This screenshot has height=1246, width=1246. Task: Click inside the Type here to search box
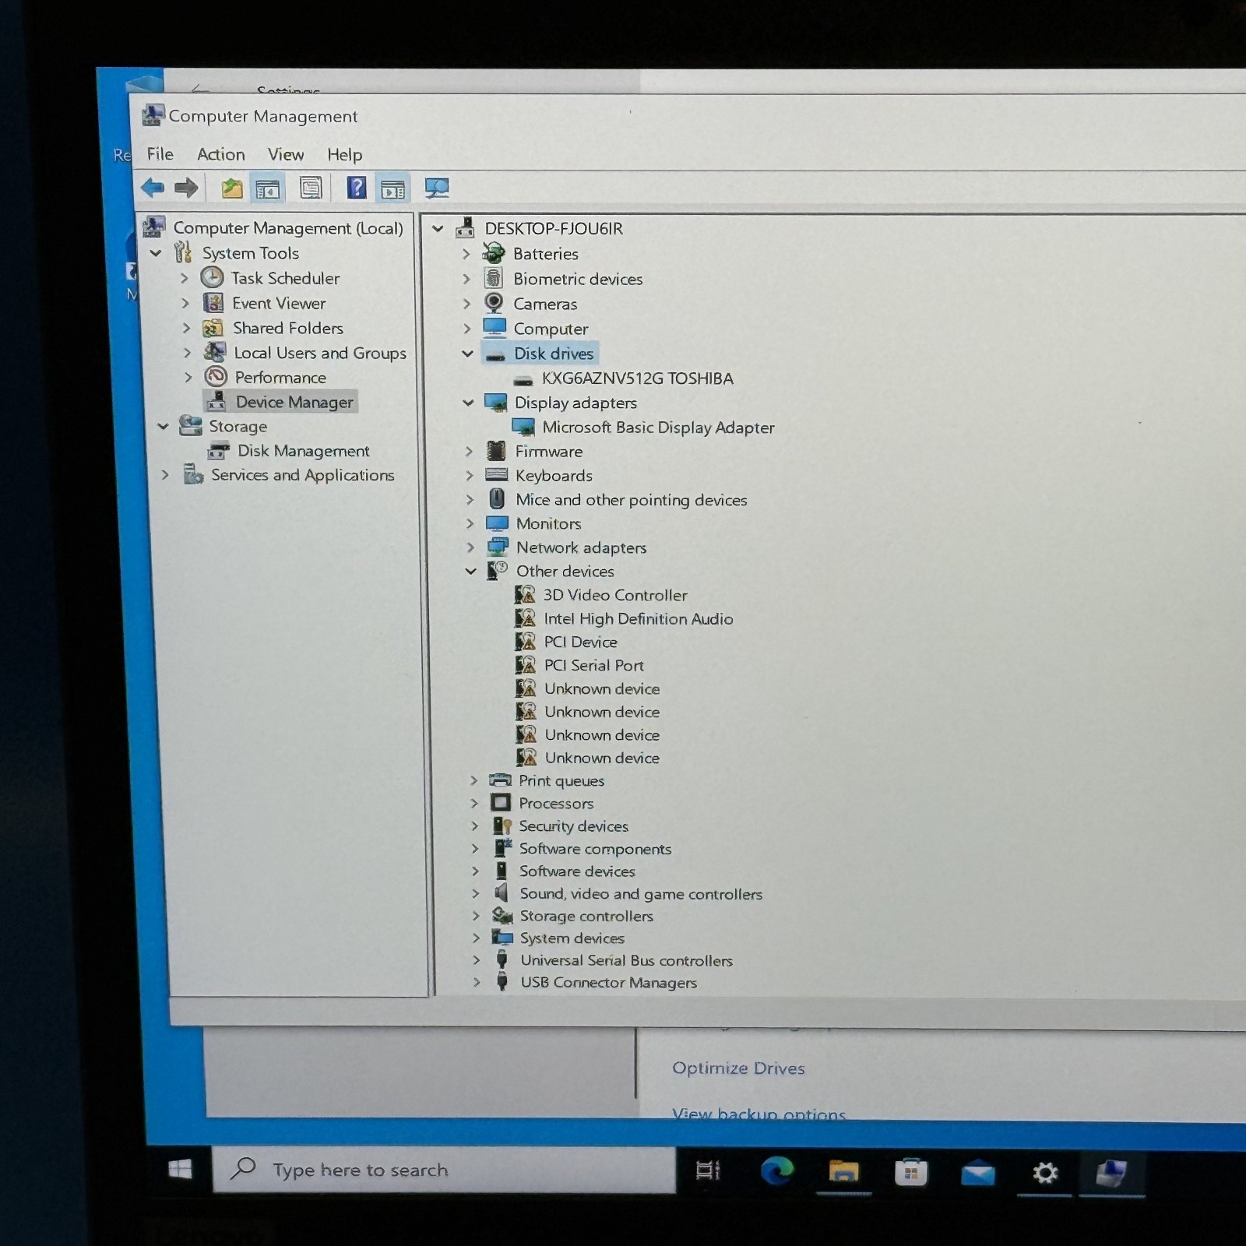coord(444,1170)
